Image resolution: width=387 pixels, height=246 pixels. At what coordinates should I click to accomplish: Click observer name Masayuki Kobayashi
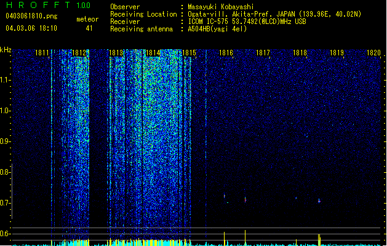[x=221, y=7]
